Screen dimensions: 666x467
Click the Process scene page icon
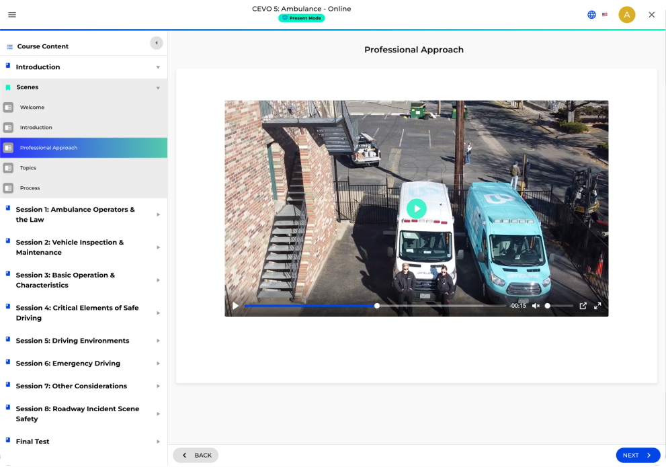[x=8, y=188]
